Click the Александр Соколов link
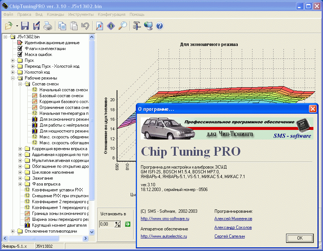Viewport: 323px width, 251px height. coord(233,227)
